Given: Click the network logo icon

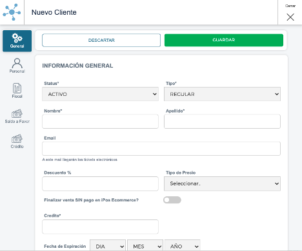Looking at the screenshot, I should click(12, 12).
